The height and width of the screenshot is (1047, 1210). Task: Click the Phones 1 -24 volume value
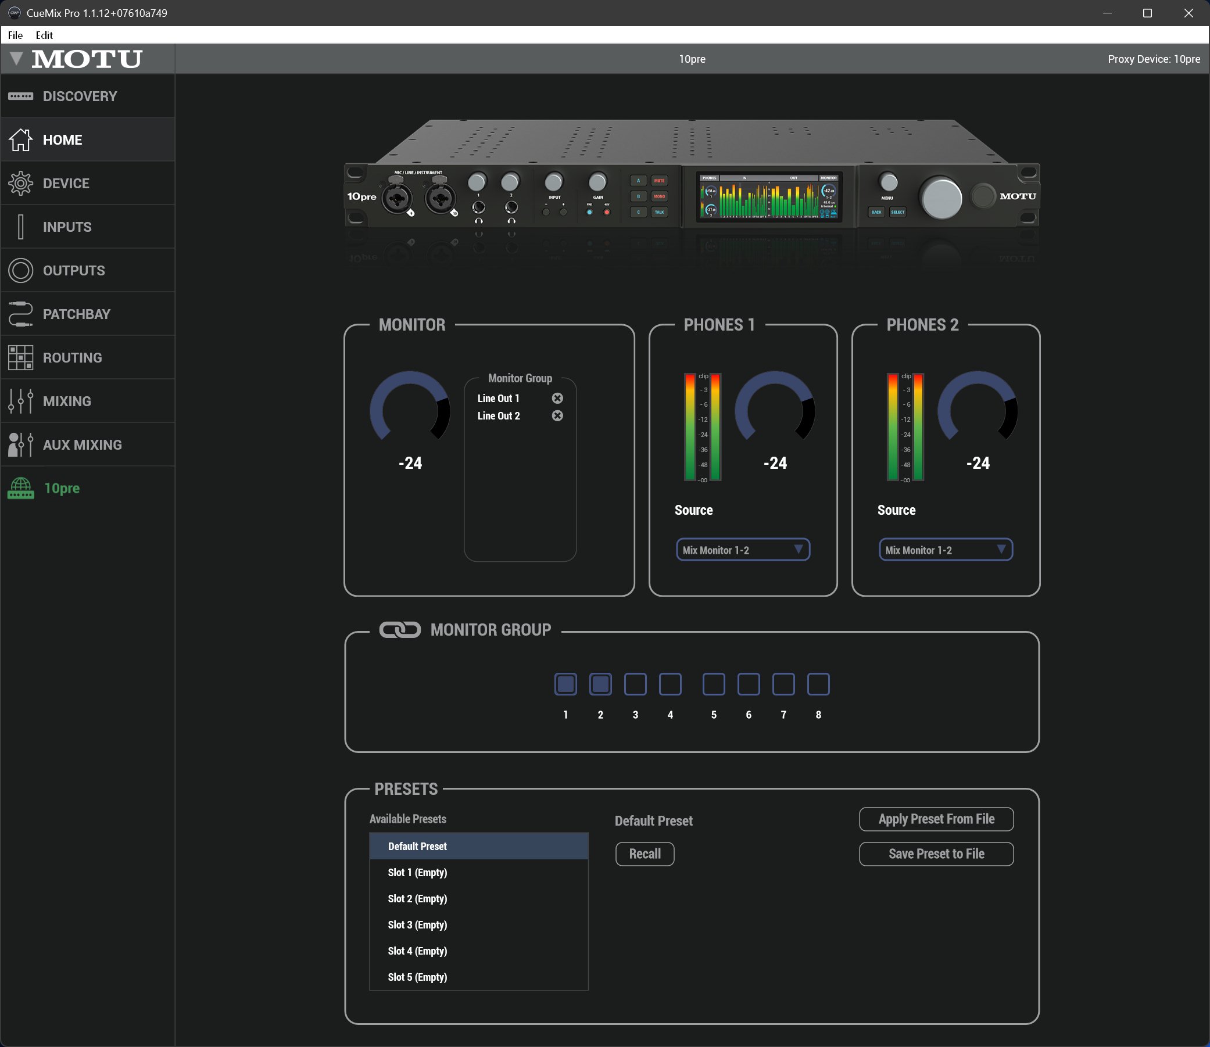point(775,463)
